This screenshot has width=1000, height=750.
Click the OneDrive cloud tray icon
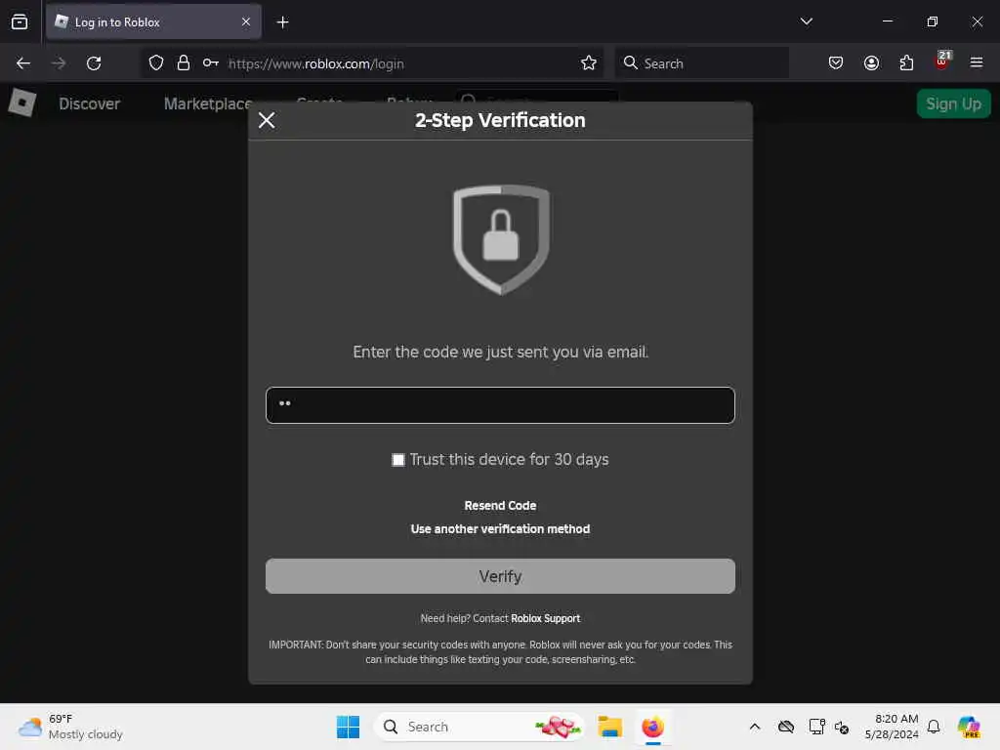(786, 727)
